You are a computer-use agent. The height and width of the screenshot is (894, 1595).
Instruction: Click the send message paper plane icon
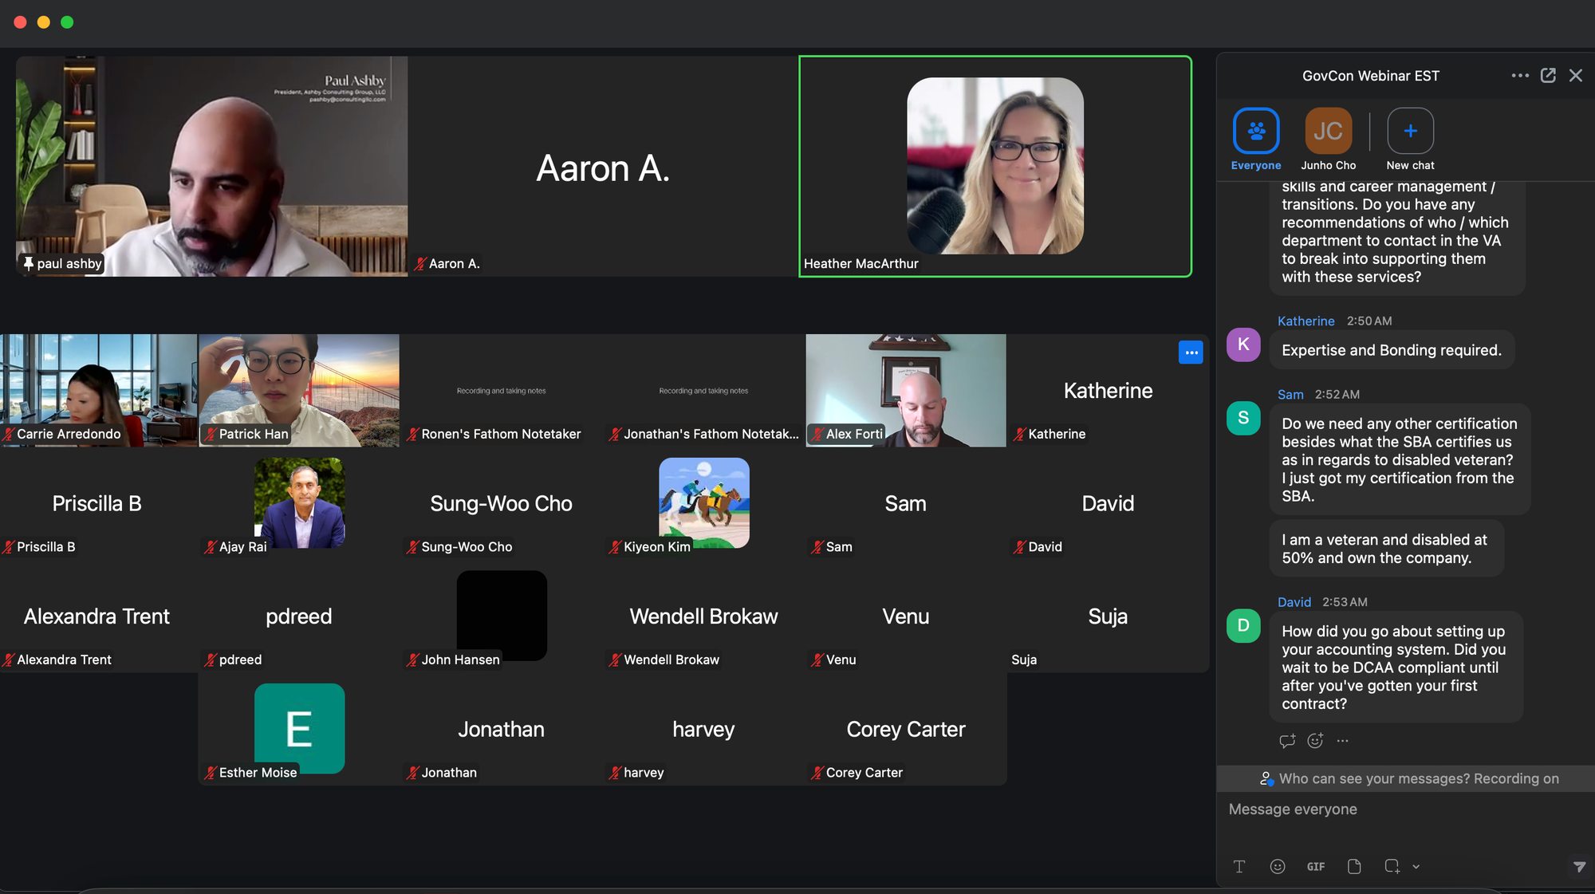point(1580,867)
